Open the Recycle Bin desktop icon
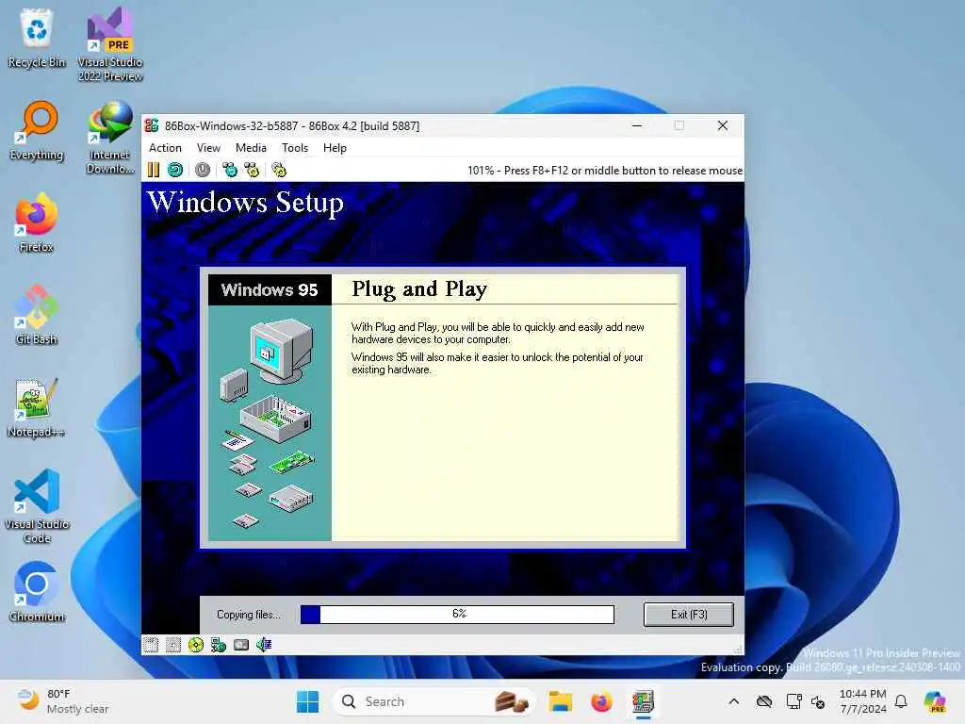This screenshot has width=965, height=724. [37, 38]
